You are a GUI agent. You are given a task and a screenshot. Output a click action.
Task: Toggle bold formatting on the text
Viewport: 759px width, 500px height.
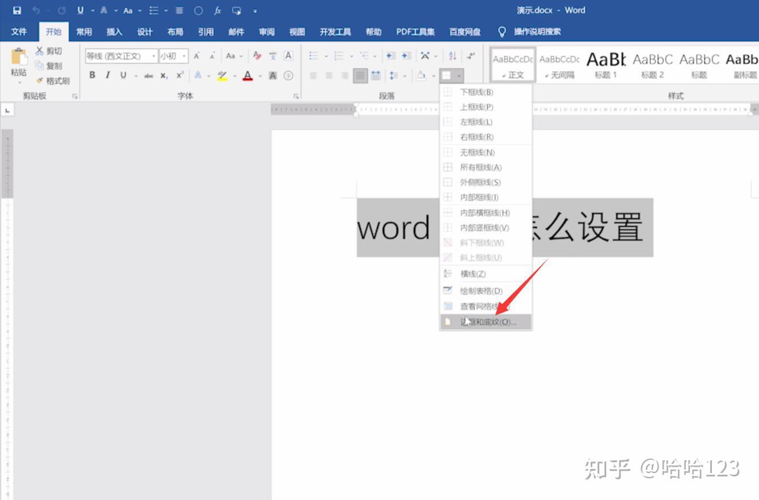click(x=93, y=75)
